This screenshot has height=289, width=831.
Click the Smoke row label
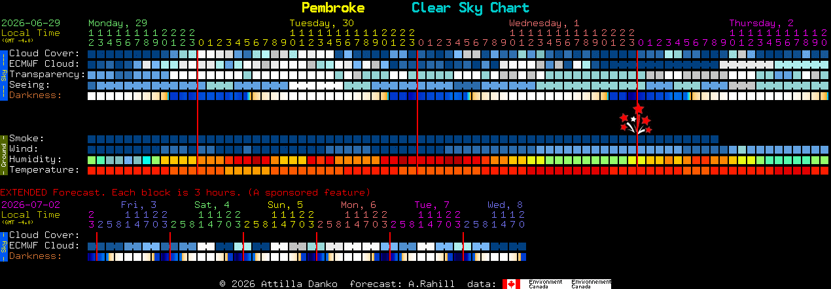[x=27, y=139]
